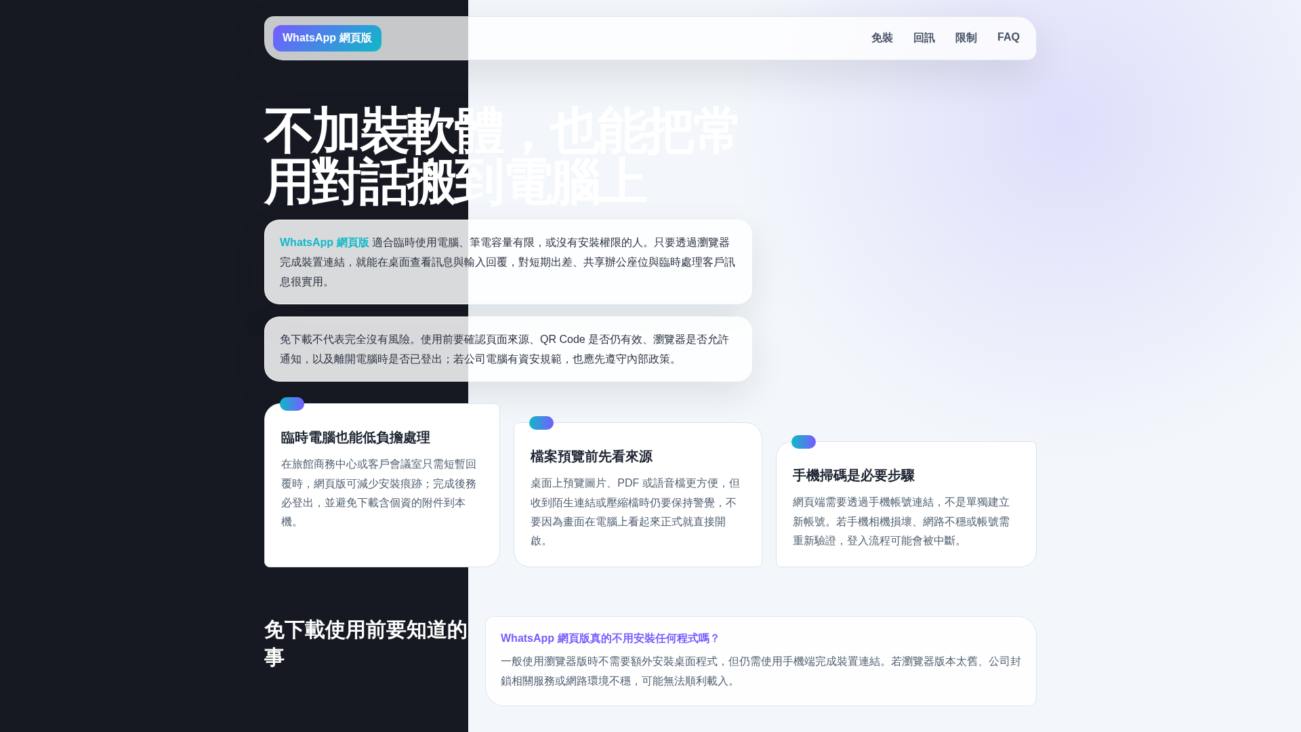
Task: Open the 免裝 navigation link
Action: 882,38
